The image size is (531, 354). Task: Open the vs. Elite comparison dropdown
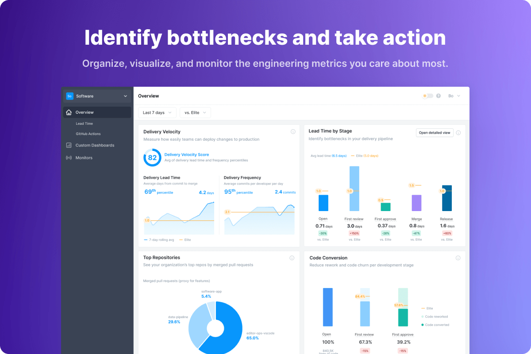click(195, 113)
